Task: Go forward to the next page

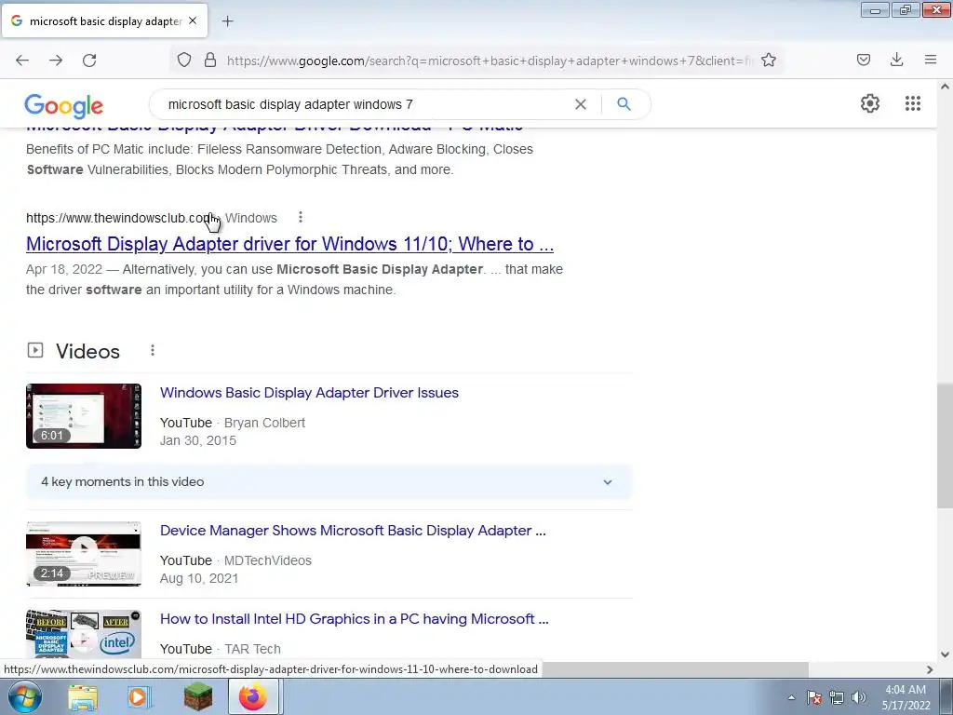Action: click(56, 61)
